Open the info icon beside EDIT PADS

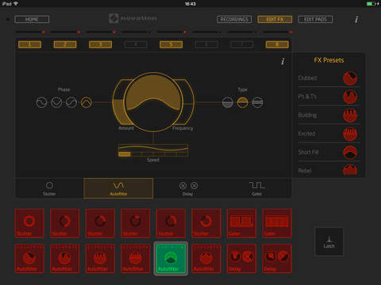click(x=356, y=19)
